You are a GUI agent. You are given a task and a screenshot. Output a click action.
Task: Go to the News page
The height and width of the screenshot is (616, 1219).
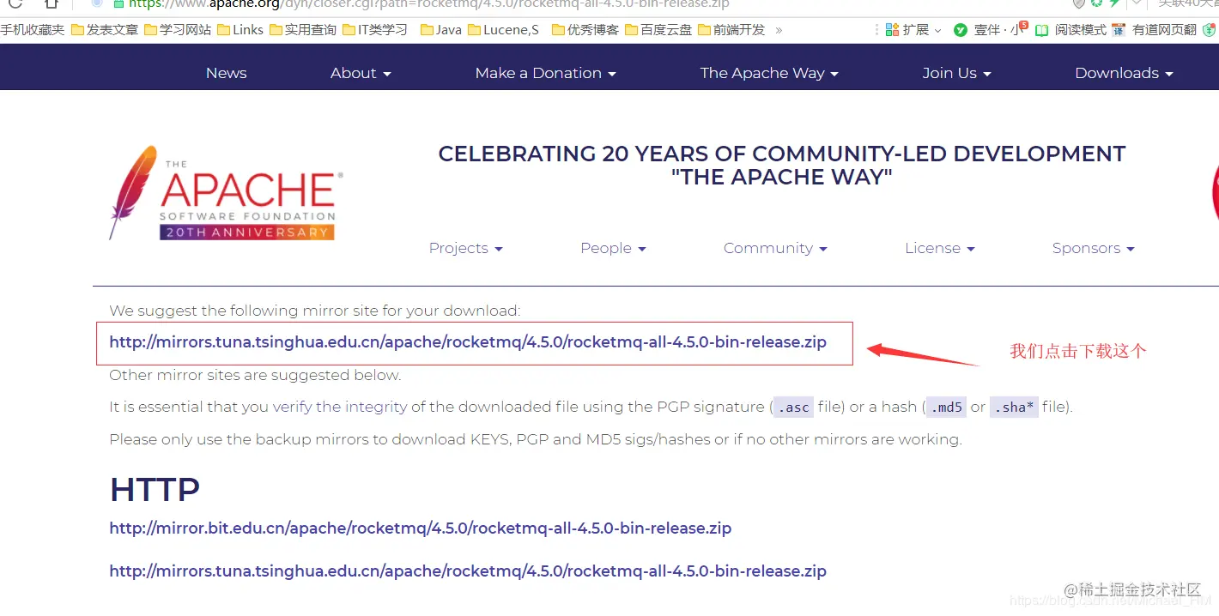[227, 73]
